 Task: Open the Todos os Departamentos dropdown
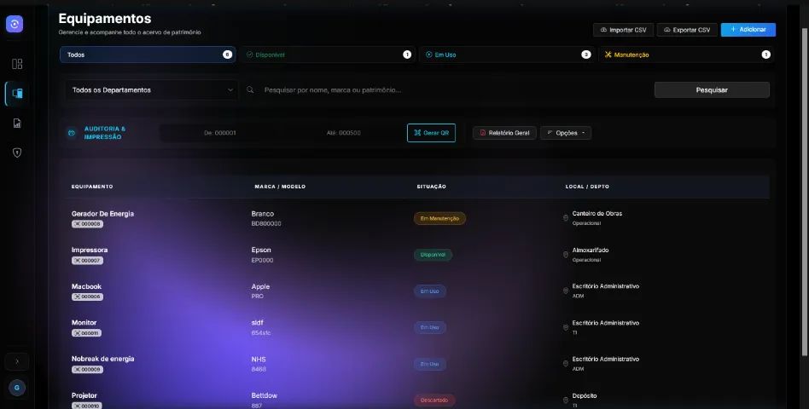[x=152, y=89]
